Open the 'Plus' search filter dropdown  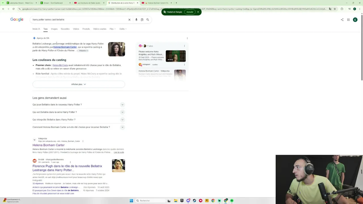[113, 29]
